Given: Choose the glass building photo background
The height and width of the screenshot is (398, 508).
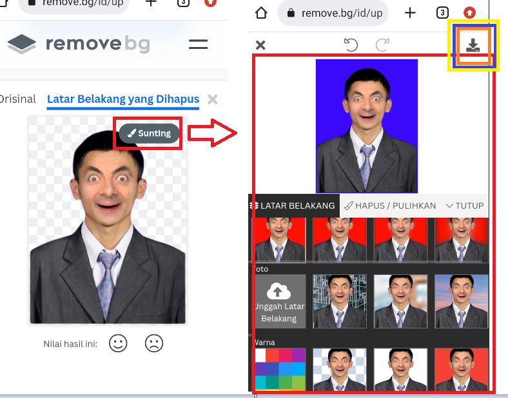Looking at the screenshot, I should point(340,301).
